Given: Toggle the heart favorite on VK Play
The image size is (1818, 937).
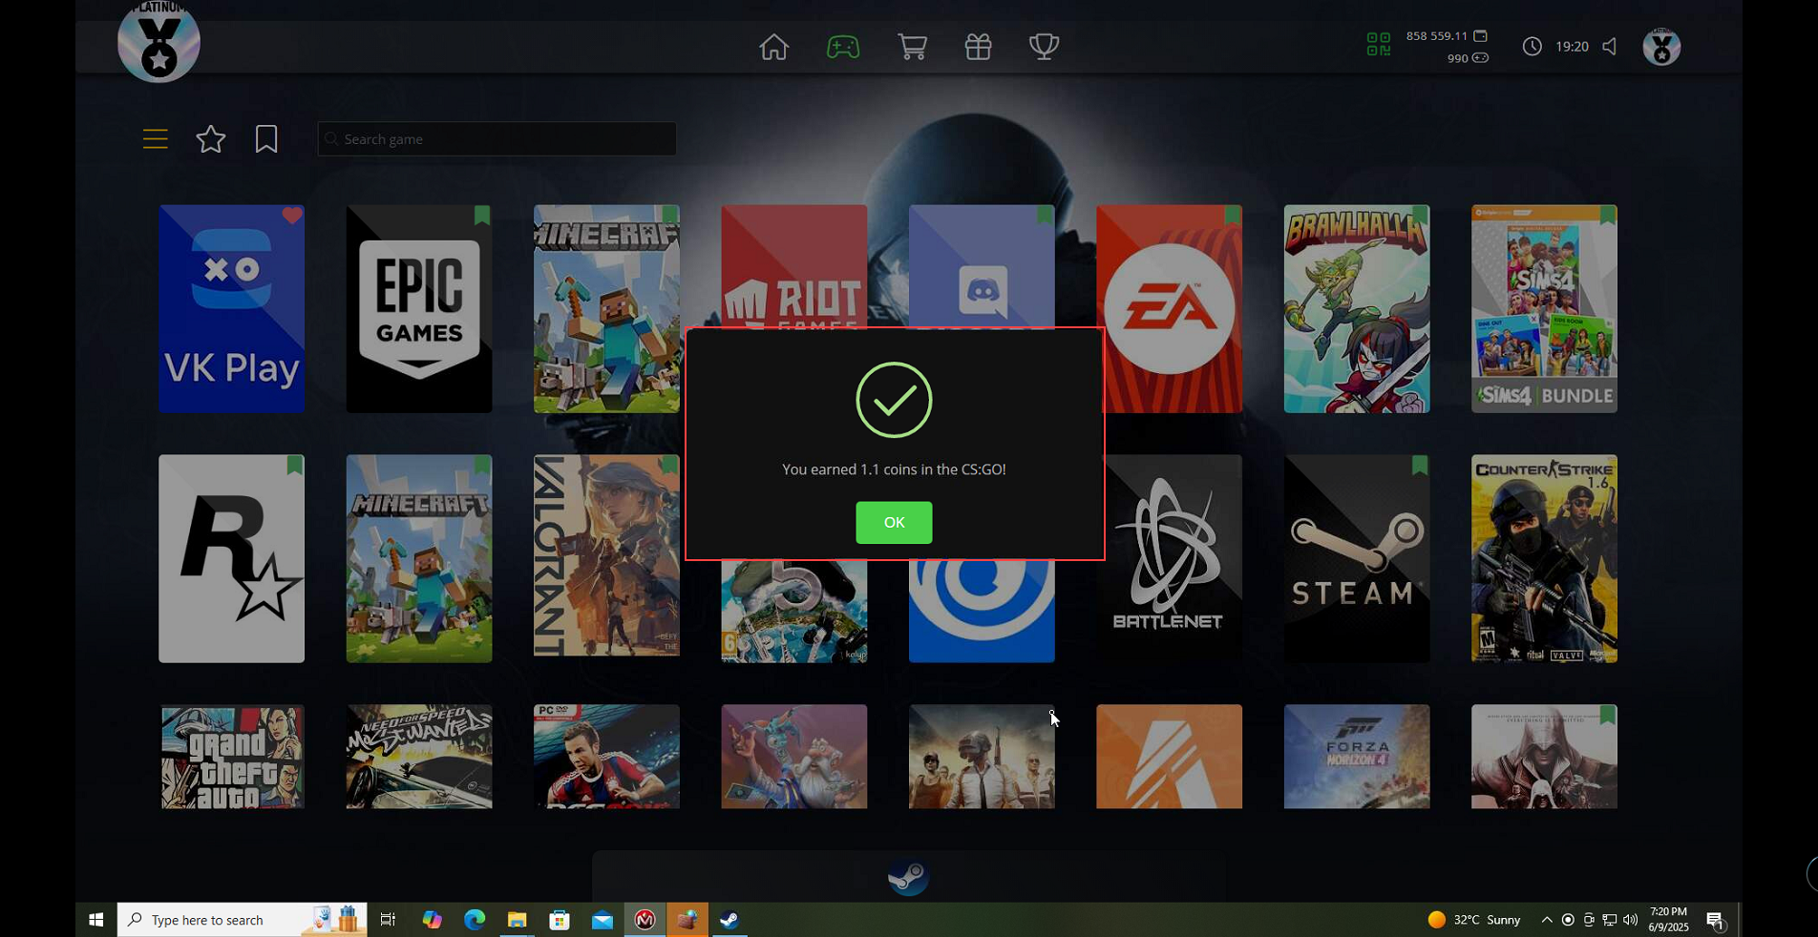Looking at the screenshot, I should pos(292,217).
